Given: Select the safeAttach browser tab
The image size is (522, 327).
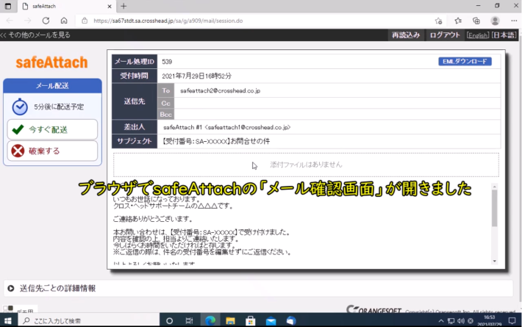Looking at the screenshot, I should (x=67, y=7).
